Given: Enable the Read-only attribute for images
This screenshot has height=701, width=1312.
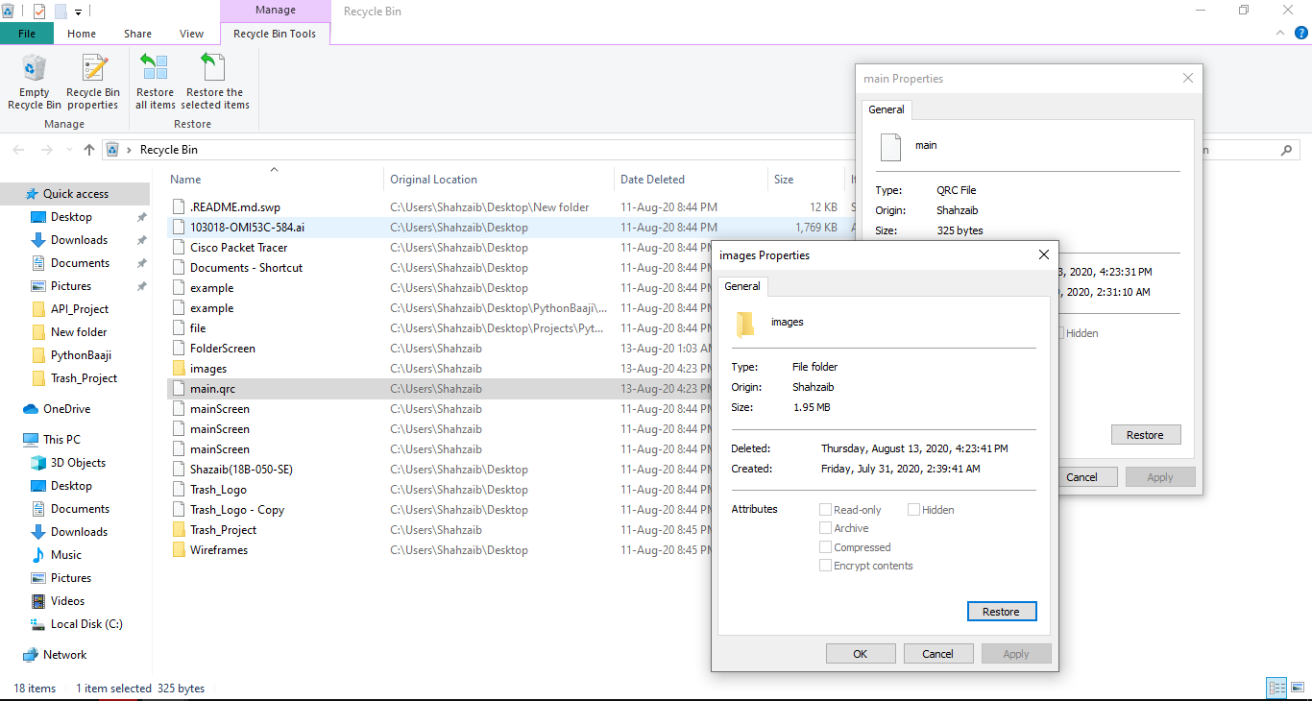Looking at the screenshot, I should click(x=824, y=509).
